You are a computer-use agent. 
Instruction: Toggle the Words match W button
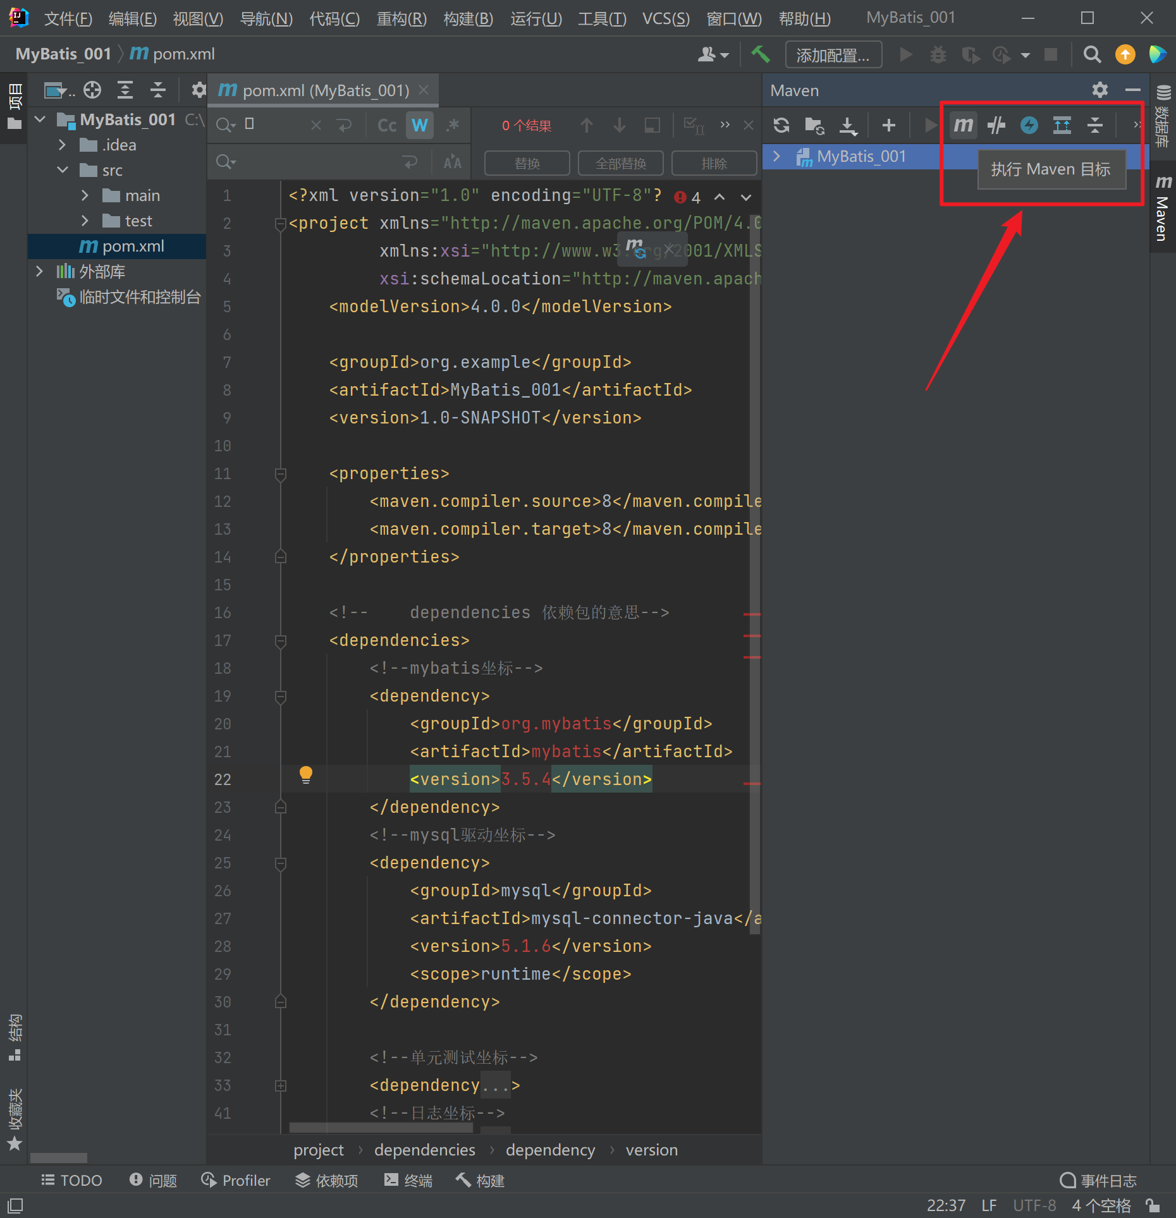click(x=419, y=125)
